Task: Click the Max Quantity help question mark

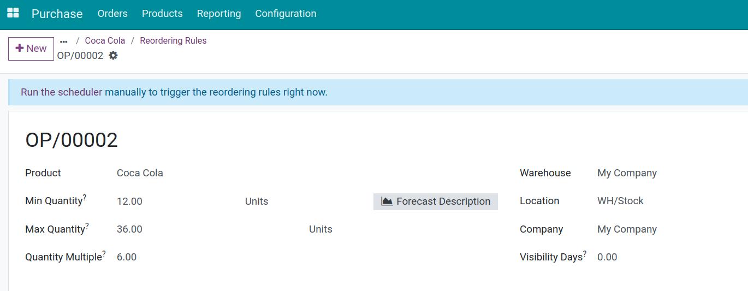Action: (87, 225)
